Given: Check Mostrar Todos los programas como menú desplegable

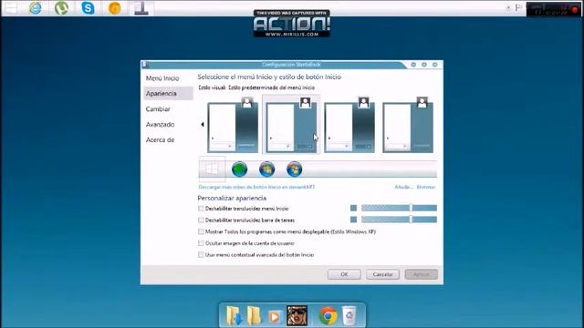Looking at the screenshot, I should pyautogui.click(x=201, y=231).
